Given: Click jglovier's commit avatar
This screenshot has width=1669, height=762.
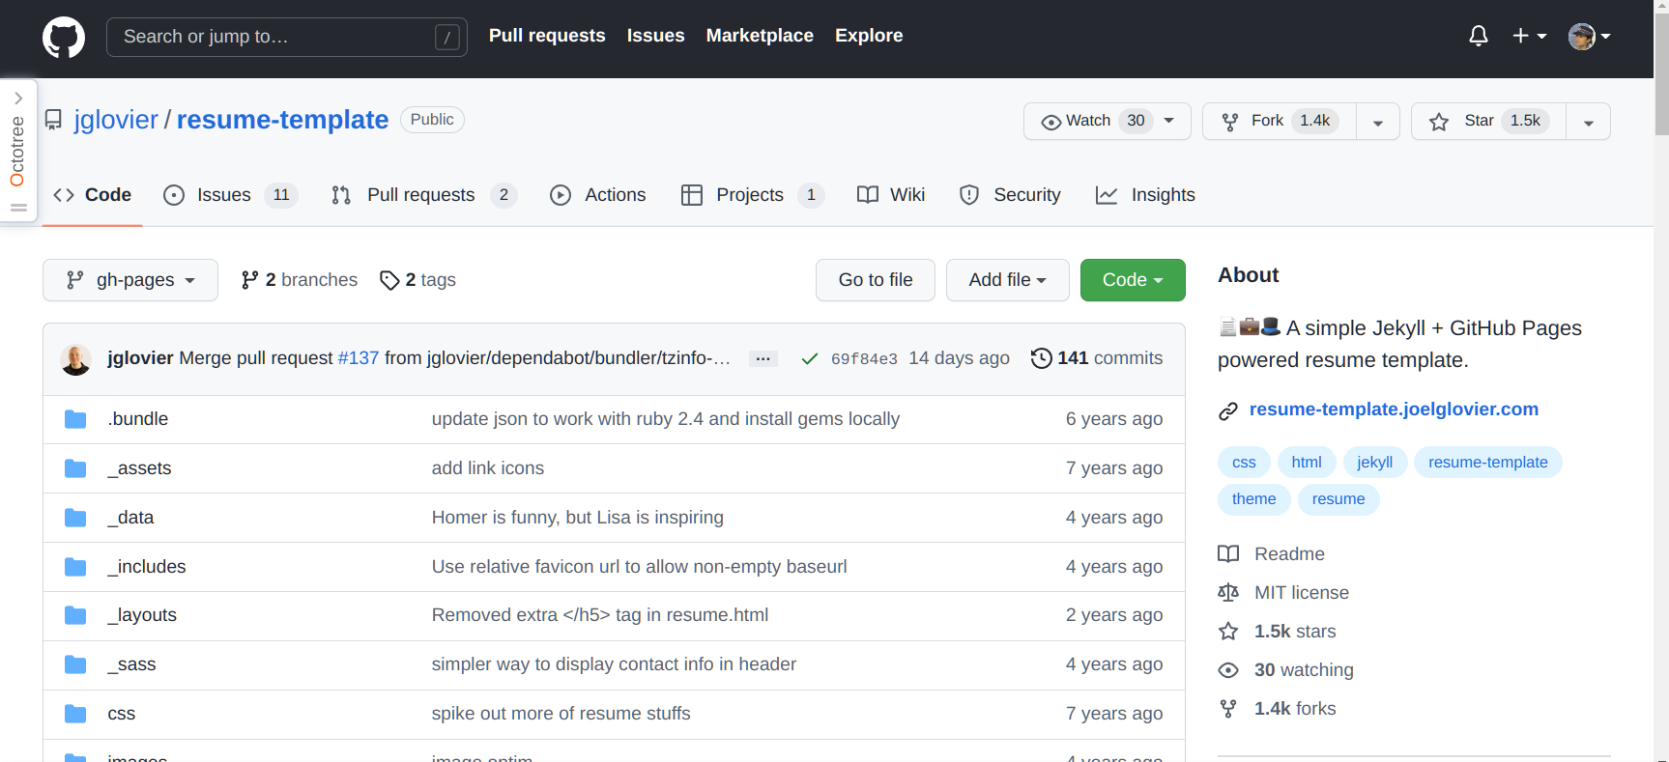Looking at the screenshot, I should coord(76,359).
